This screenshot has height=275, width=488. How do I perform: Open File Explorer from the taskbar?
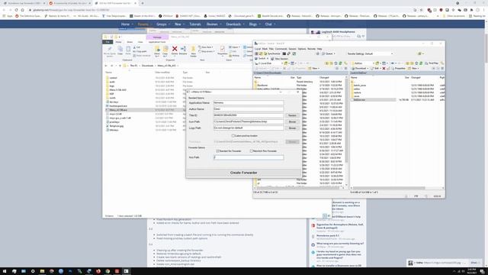[42, 271]
